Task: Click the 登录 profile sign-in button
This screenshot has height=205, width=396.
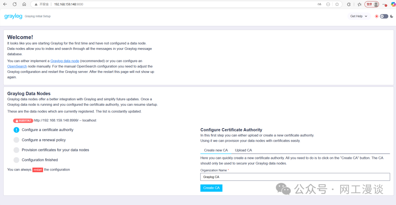Action: 372,4
